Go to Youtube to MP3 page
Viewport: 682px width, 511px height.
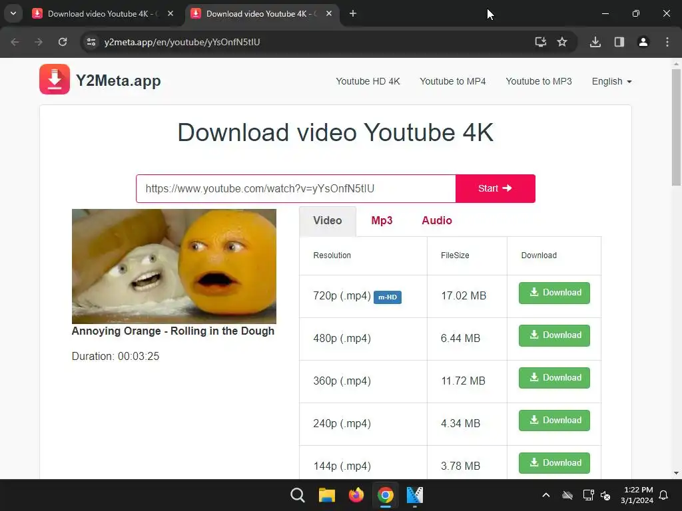[538, 81]
